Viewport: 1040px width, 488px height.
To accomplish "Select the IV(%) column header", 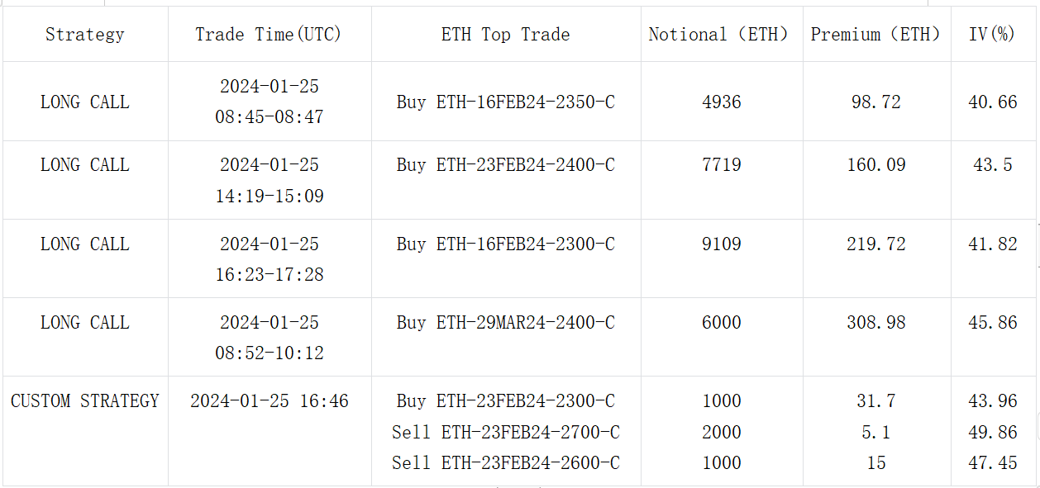I will coord(992,35).
